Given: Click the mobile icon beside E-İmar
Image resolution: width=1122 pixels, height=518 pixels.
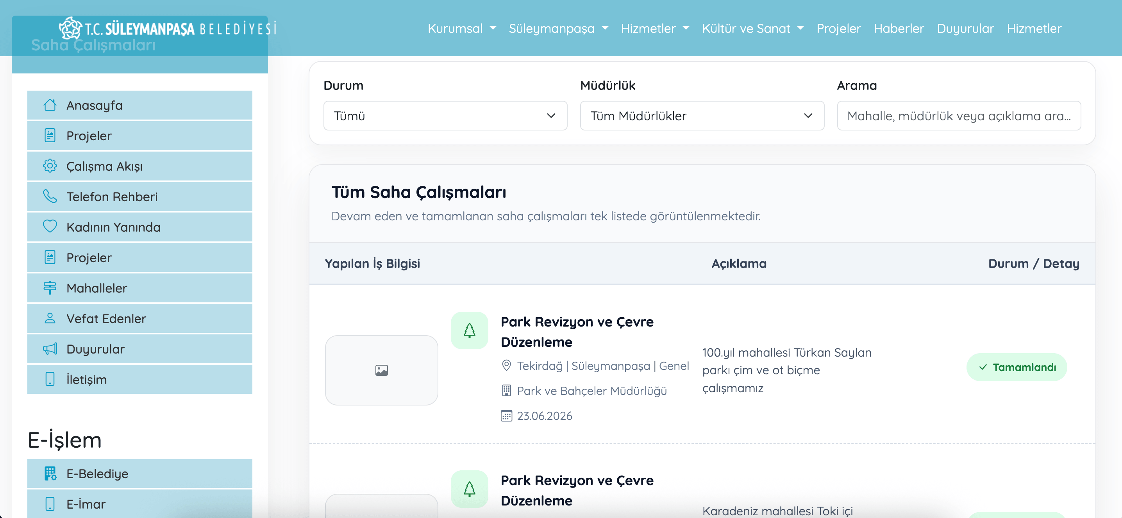Looking at the screenshot, I should tap(50, 504).
